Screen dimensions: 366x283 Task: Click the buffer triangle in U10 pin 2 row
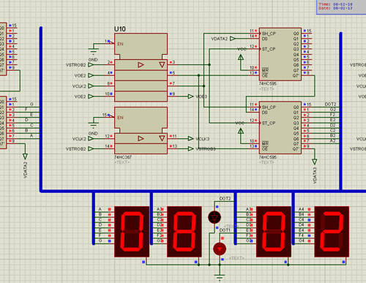point(141,65)
